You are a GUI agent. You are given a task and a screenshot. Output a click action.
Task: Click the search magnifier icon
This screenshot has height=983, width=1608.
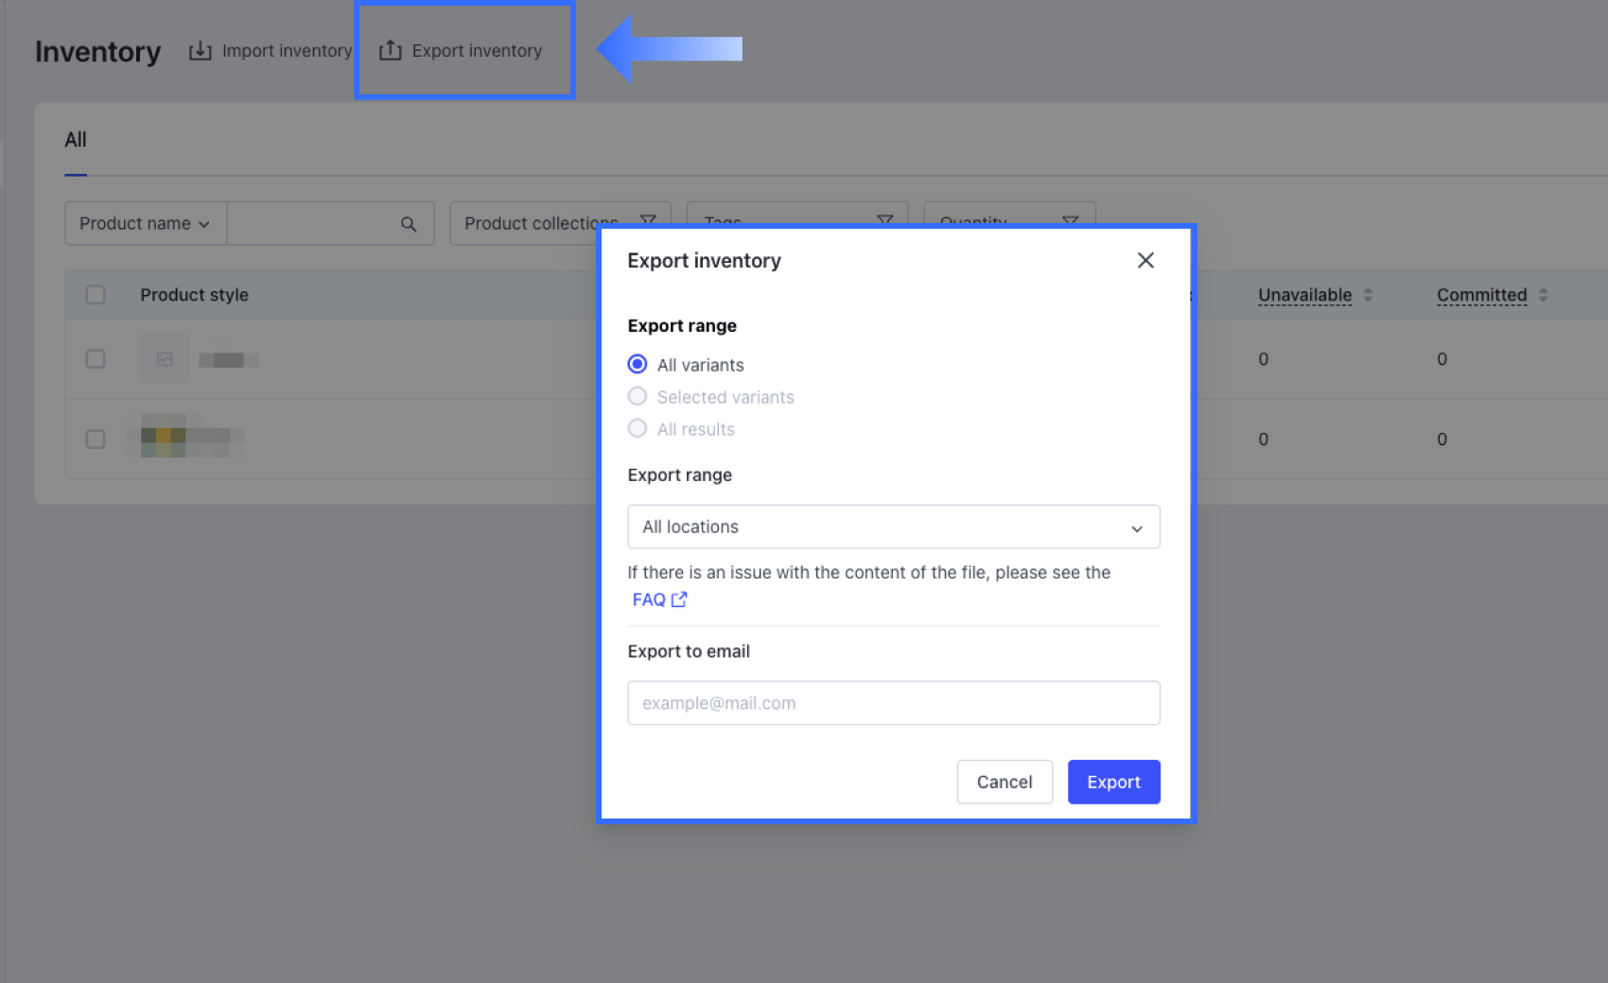(409, 224)
